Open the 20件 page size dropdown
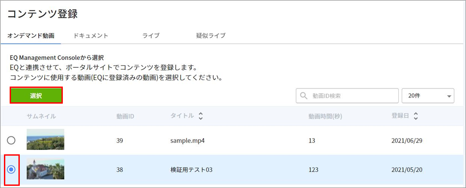 428,96
